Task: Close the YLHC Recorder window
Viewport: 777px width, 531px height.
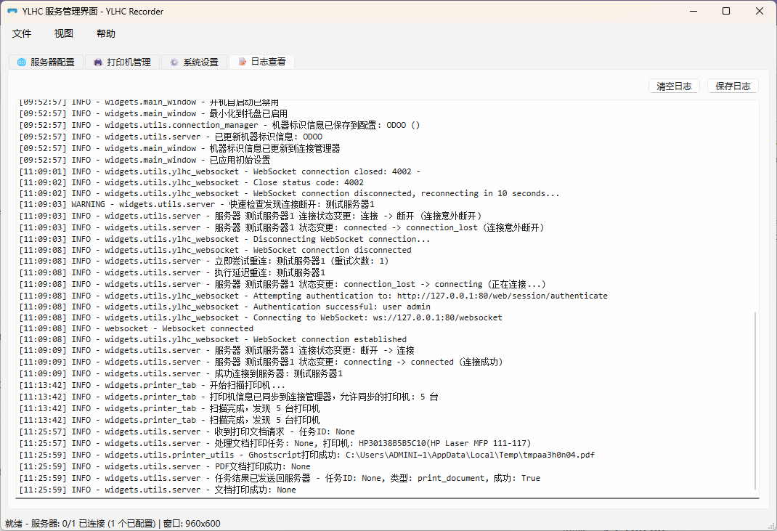Action: click(759, 12)
